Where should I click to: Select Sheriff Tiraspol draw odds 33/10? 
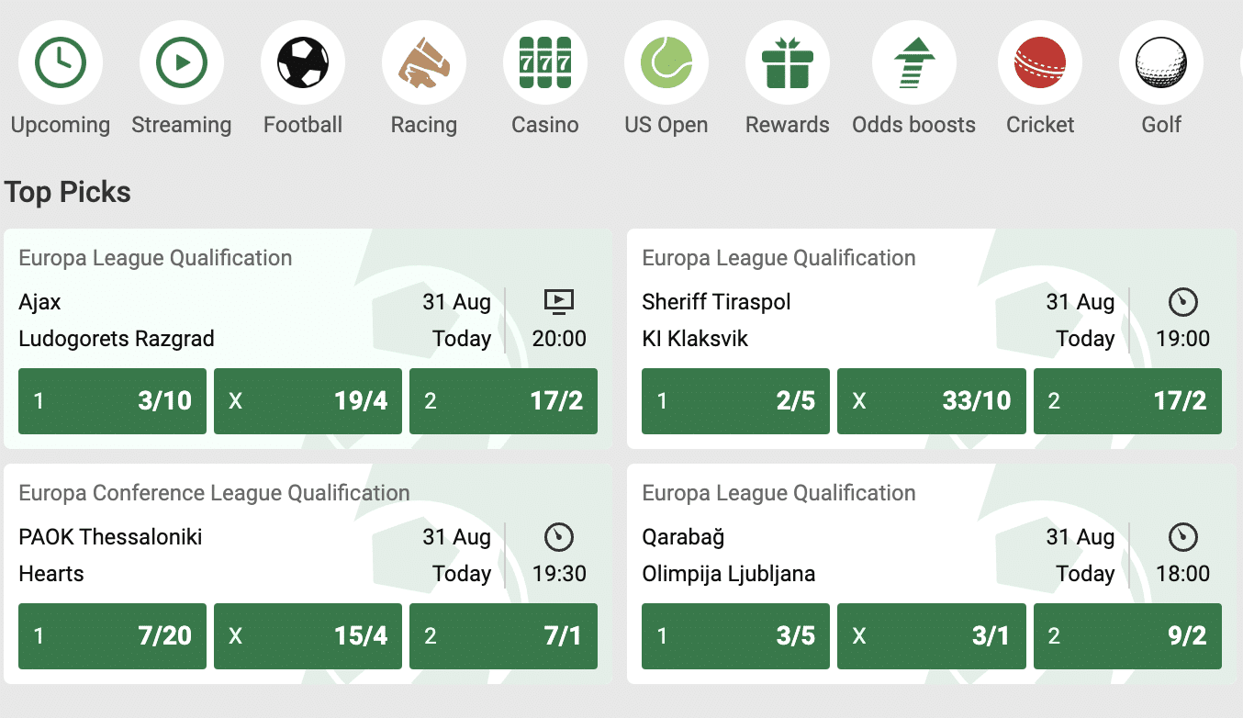931,401
